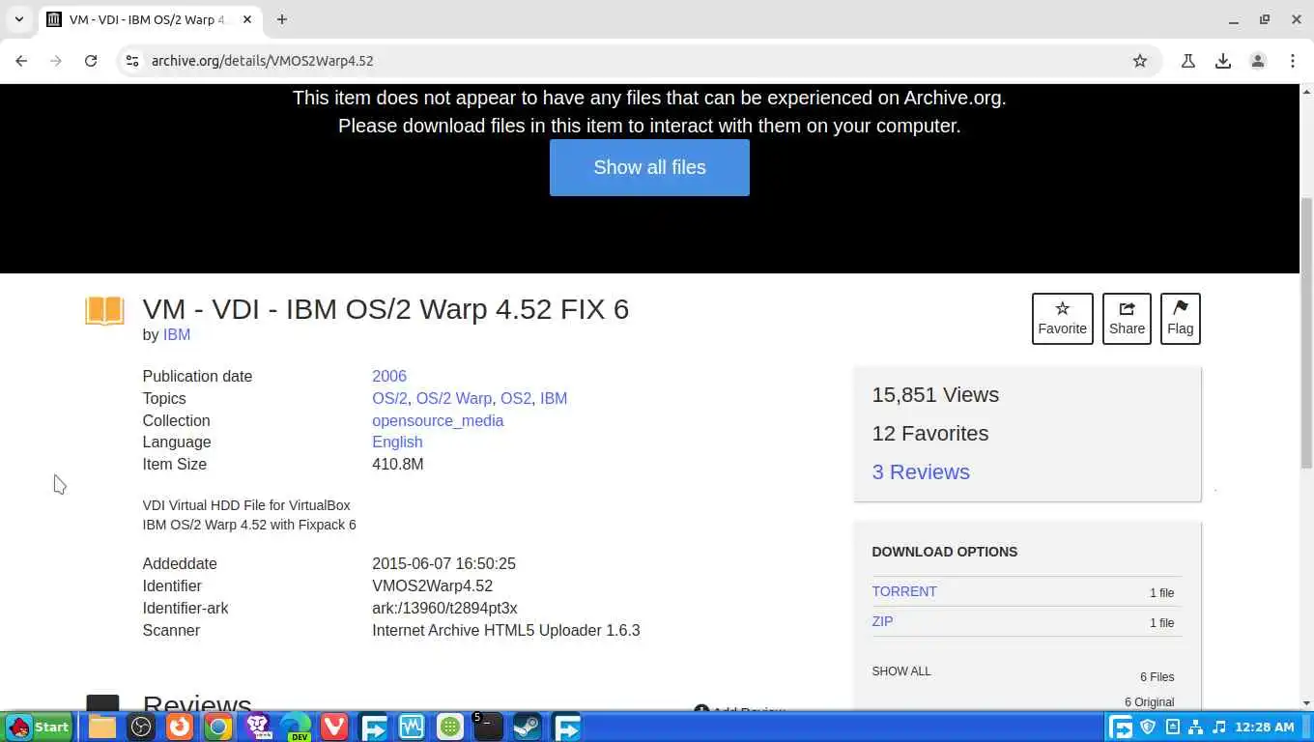Click the ark:/13960/t2894pt3x value
This screenshot has height=742, width=1314.
coord(444,608)
